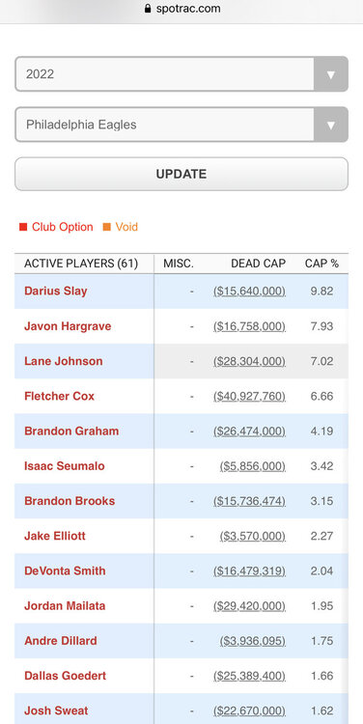
Task: Open Dallas Goedert player link
Action: (x=65, y=676)
